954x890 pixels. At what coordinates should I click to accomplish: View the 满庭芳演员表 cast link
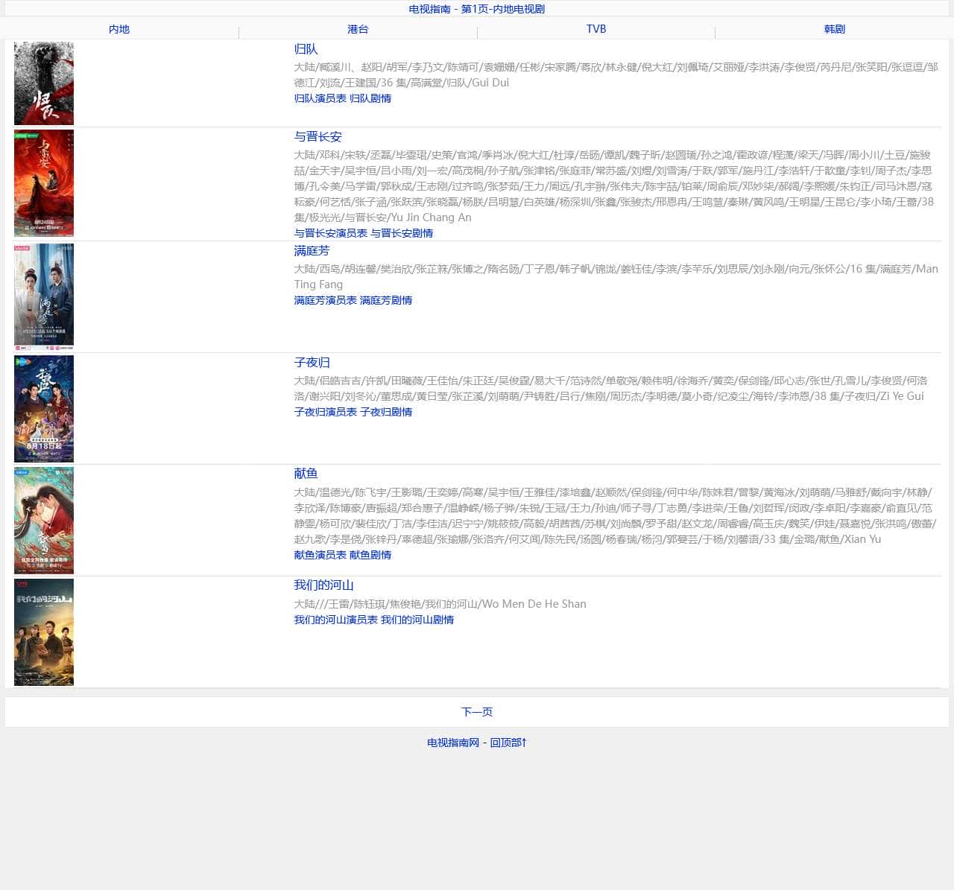(325, 300)
